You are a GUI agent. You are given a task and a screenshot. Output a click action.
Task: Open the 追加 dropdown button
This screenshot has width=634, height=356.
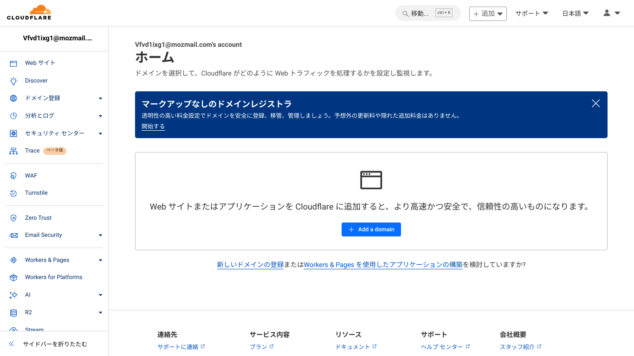tap(488, 13)
